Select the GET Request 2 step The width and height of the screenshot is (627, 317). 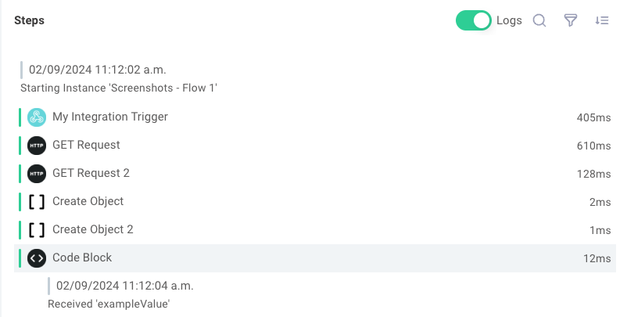[315, 173]
